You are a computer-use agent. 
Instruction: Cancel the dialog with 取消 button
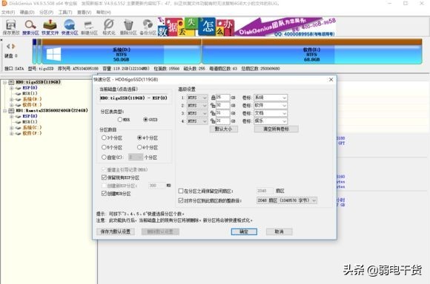pos(279,231)
